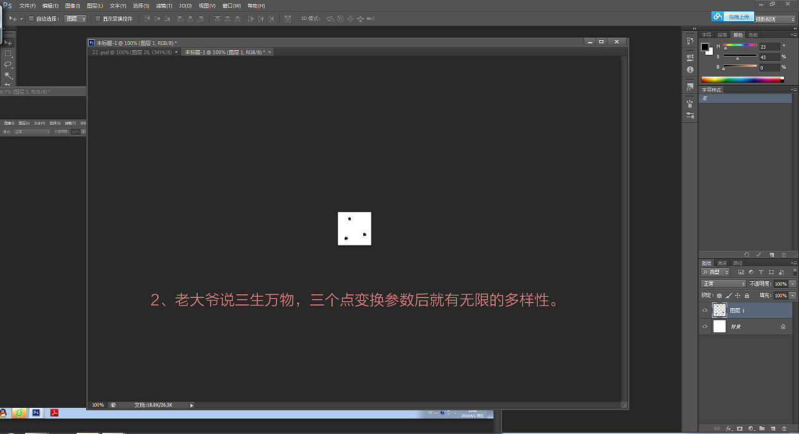Add a layer style via fx icon
Viewport: 799px width, 434px height.
tap(728, 428)
